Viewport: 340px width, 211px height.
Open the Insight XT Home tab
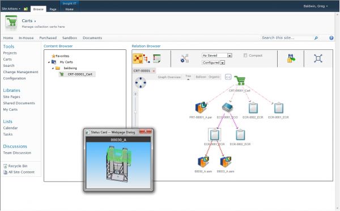(x=69, y=9)
